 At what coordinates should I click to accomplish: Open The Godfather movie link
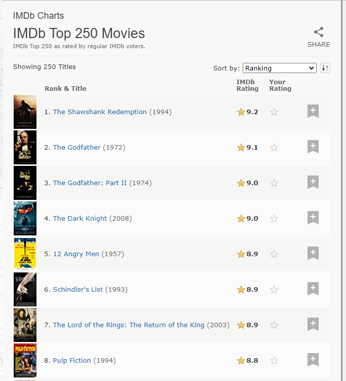tap(77, 148)
